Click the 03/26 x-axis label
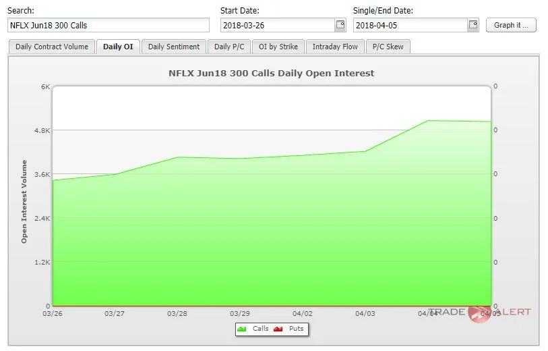Viewport: 548px width, 351px height. 53,314
